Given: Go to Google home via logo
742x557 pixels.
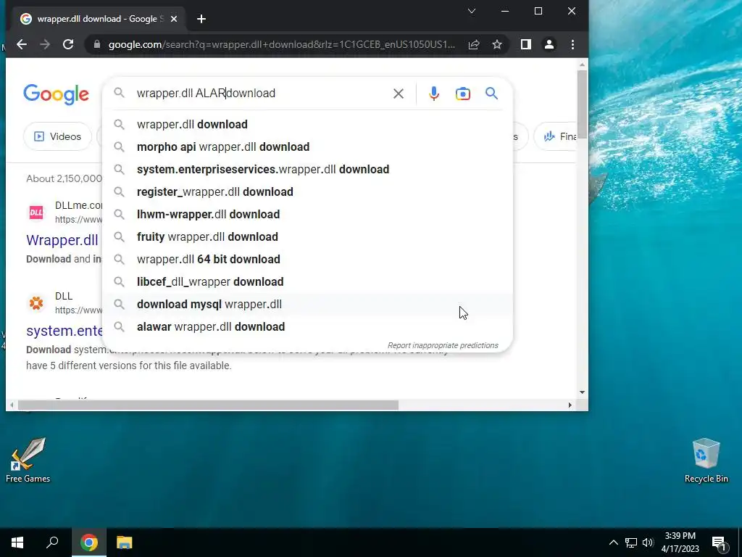Looking at the screenshot, I should tap(56, 94).
